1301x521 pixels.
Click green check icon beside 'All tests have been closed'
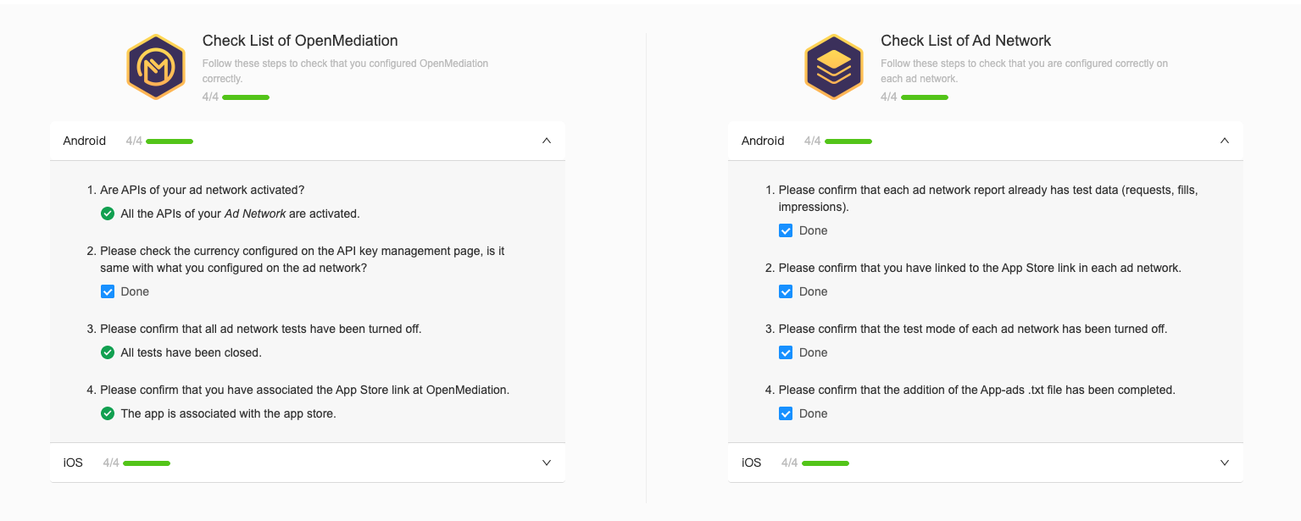[x=108, y=352]
